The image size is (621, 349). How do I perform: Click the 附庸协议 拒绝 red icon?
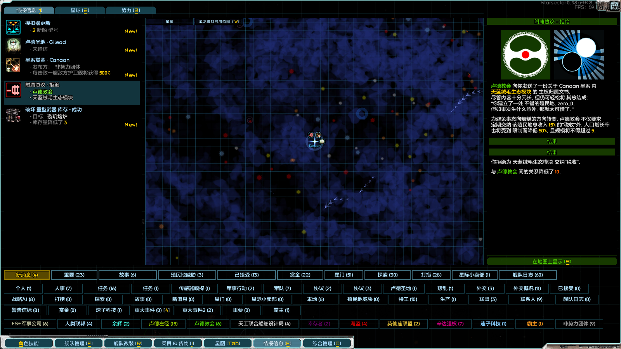click(13, 90)
